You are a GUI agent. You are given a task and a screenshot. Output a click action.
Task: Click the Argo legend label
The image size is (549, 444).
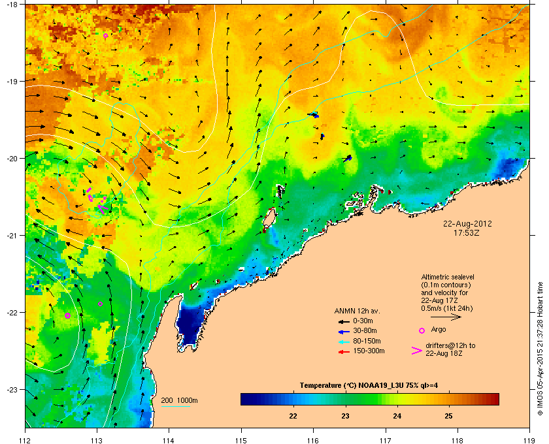[x=439, y=329]
